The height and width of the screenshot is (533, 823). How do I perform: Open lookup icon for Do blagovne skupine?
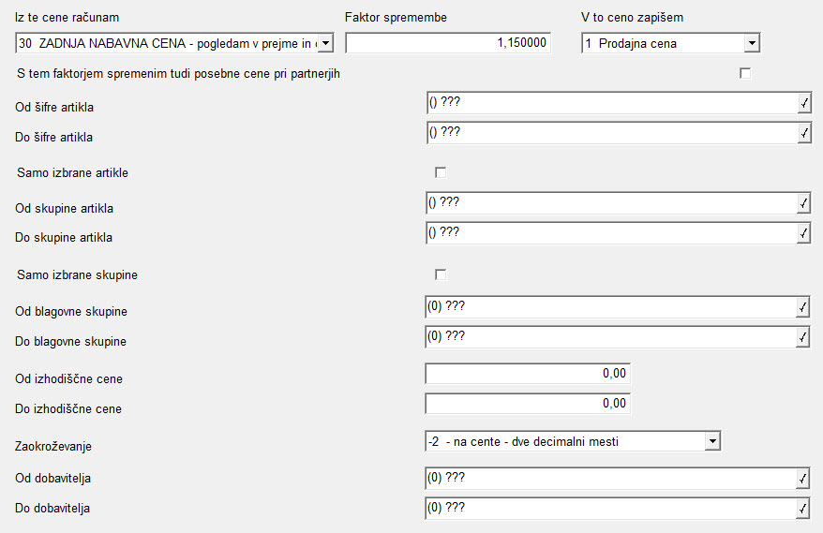(x=802, y=337)
